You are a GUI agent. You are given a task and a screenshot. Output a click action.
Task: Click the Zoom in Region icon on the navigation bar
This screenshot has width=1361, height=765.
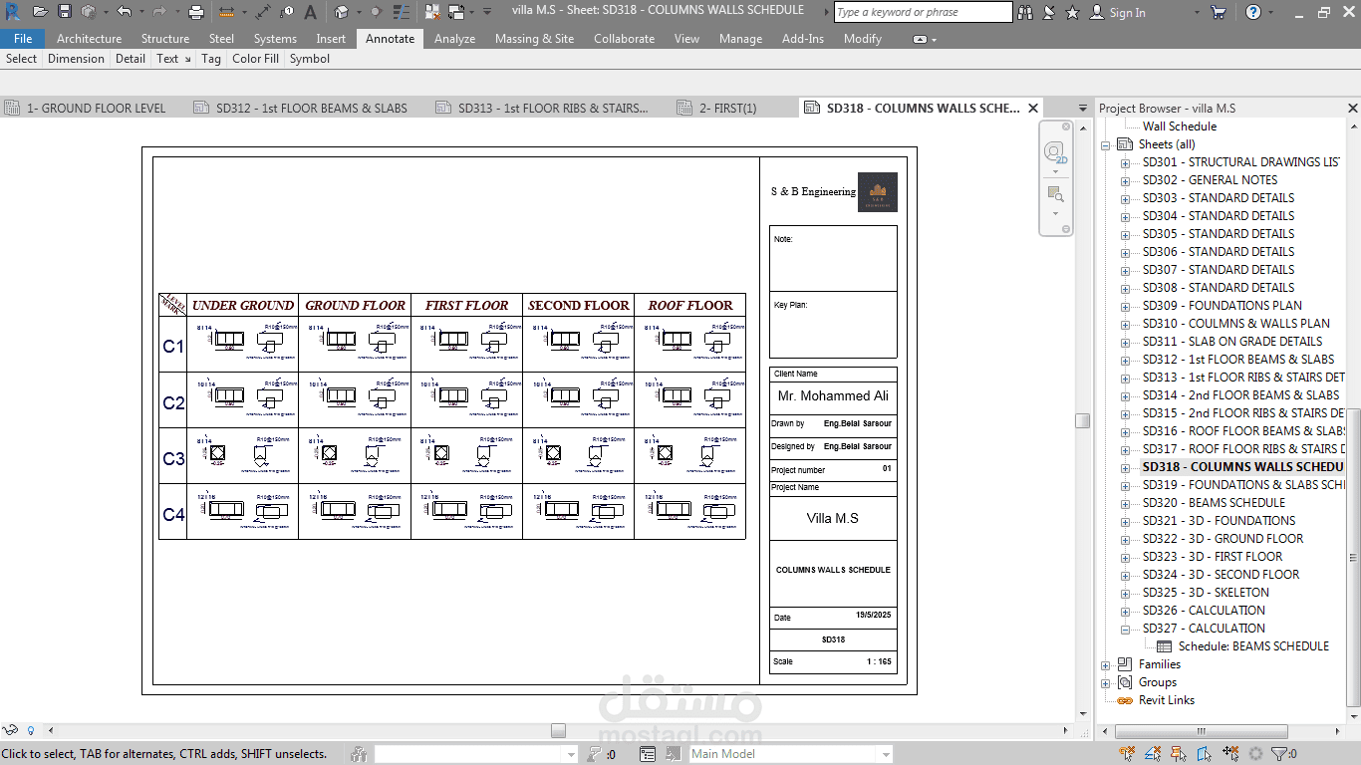pyautogui.click(x=1055, y=193)
